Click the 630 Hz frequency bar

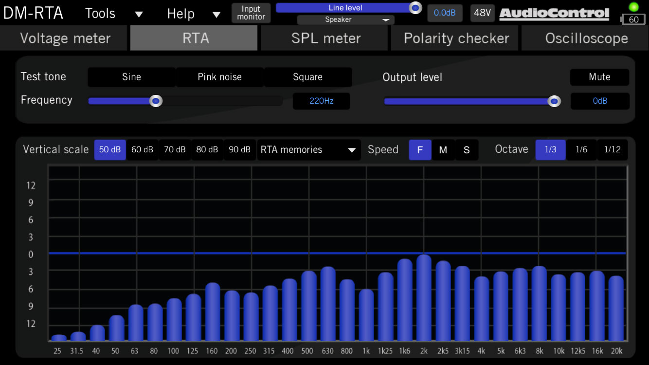coord(328,304)
